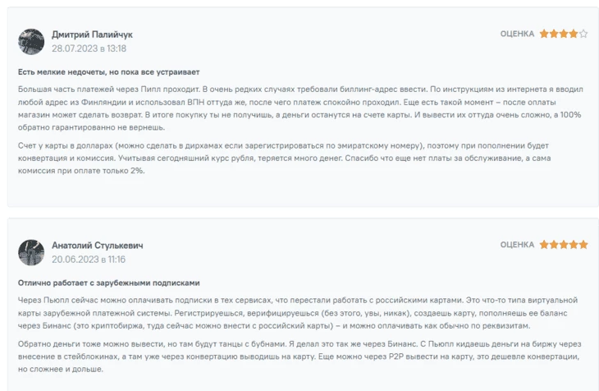The width and height of the screenshot is (599, 391).
Task: Click the fourth star in Дмитрий's rating
Action: [574, 34]
